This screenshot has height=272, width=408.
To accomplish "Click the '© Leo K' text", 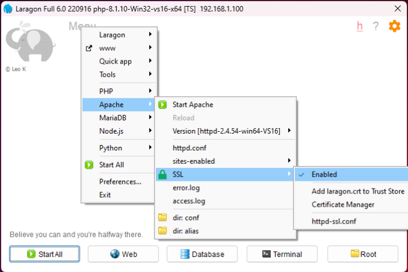I will (x=16, y=70).
